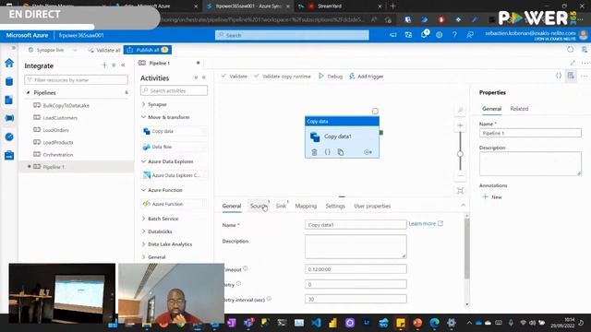591x332 pixels.
Task: Select the Pipeline 1 editor tab
Action: click(x=159, y=63)
